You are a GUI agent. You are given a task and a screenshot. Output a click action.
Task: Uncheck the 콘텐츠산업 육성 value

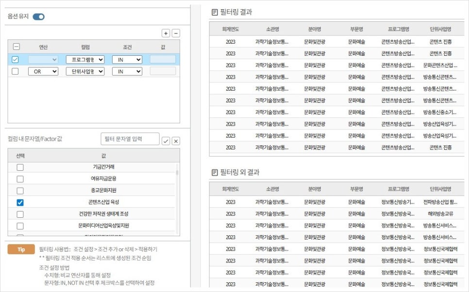(x=20, y=202)
